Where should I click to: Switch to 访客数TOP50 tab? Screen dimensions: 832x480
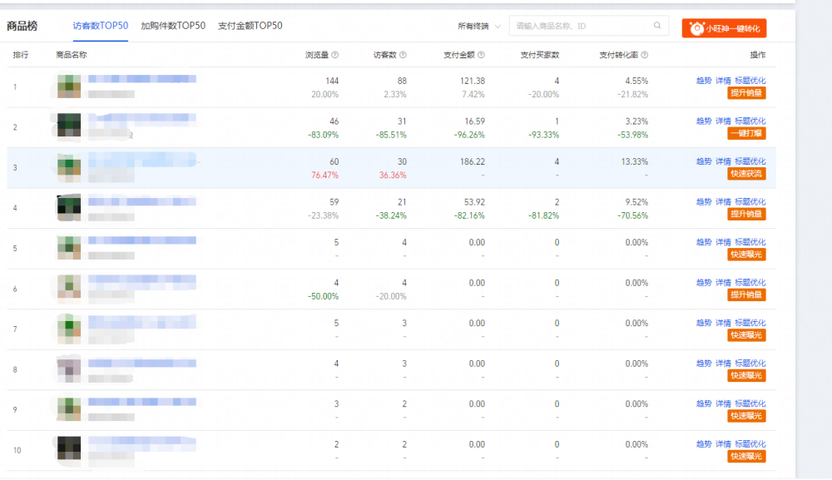click(x=101, y=26)
